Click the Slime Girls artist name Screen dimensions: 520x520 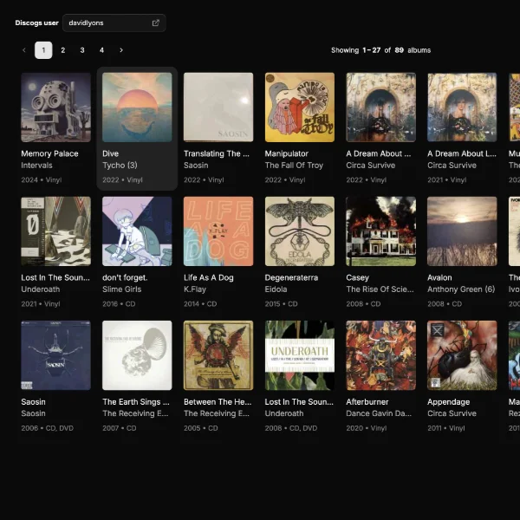[121, 289]
